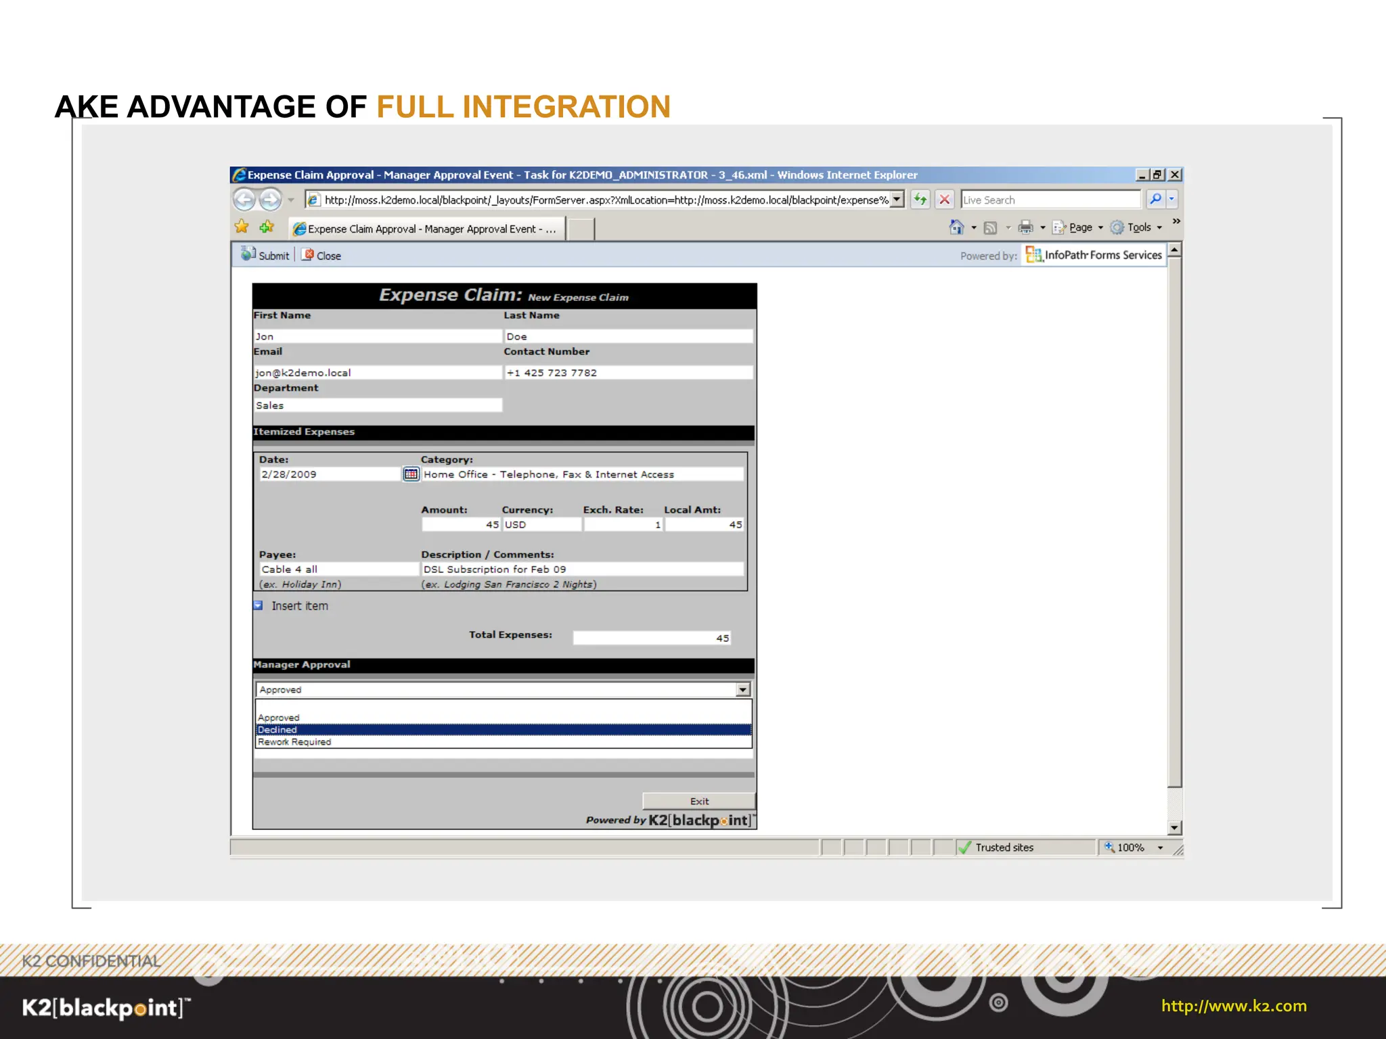Open a new blank browser tab
The width and height of the screenshot is (1386, 1039).
[x=581, y=229]
